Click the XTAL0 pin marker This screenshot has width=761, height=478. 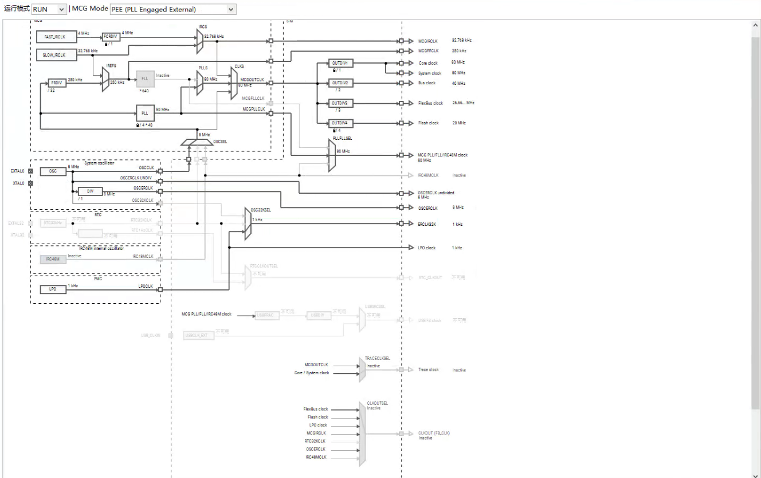point(31,183)
